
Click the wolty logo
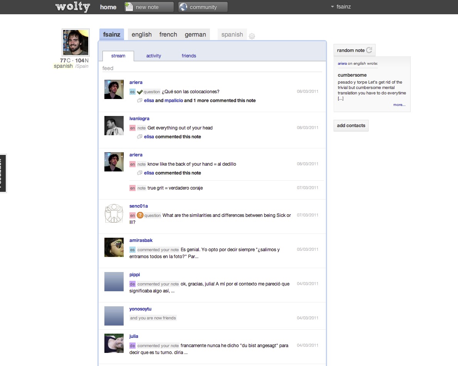(73, 7)
